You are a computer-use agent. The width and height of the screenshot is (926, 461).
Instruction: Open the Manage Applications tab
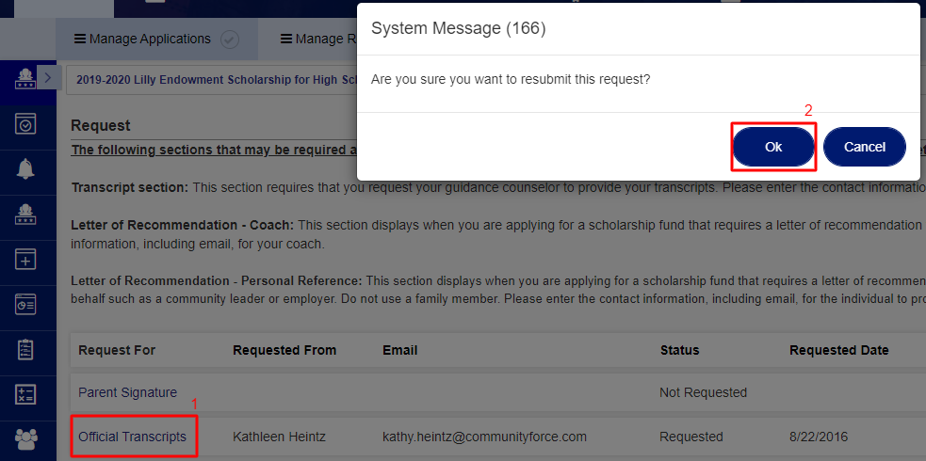point(149,40)
